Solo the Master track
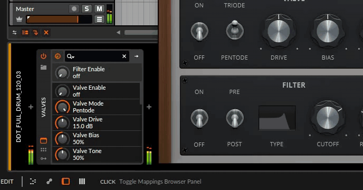Viewport: 363px width, 190px height. click(87, 9)
